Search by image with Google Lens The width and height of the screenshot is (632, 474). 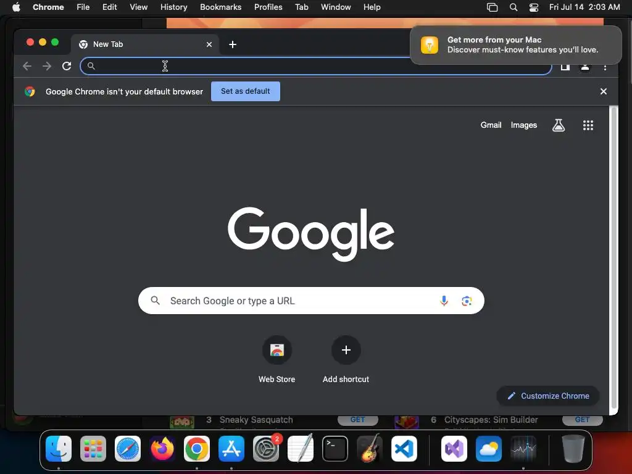pos(467,301)
